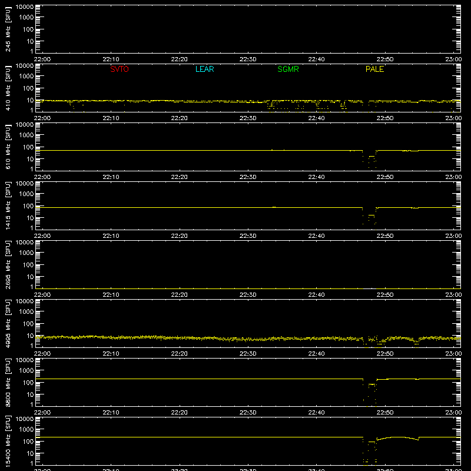This screenshot has height=471, width=471.
Task: Select the 245 MHz [SFU] axis title
Action: 8,29
